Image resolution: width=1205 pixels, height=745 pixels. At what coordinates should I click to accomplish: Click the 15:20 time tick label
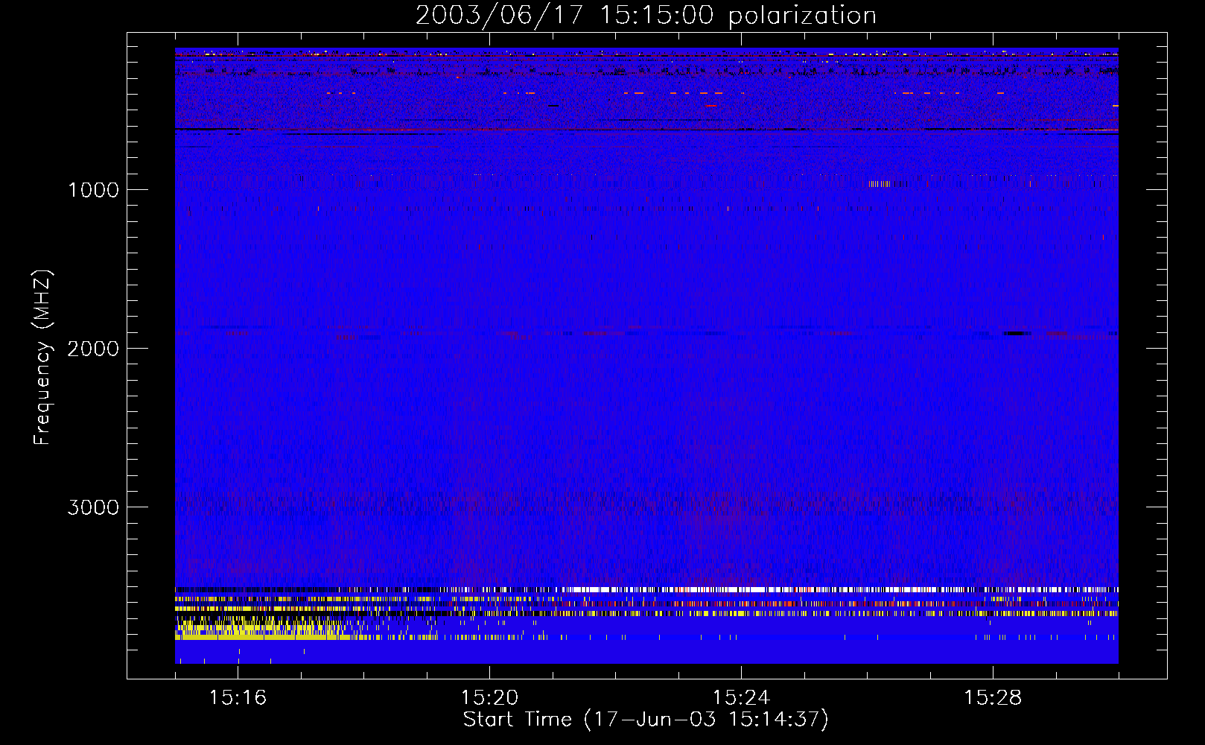coord(489,698)
